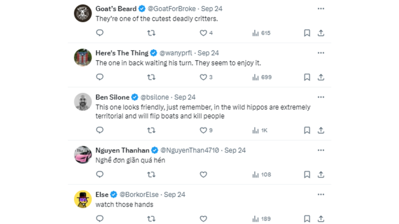Share the Here's The Thing tweet
The height and width of the screenshot is (224, 399).
click(x=321, y=77)
